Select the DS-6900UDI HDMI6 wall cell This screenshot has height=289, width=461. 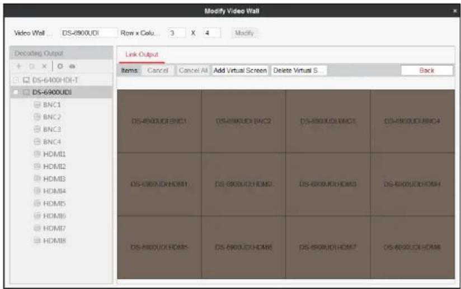point(243,247)
